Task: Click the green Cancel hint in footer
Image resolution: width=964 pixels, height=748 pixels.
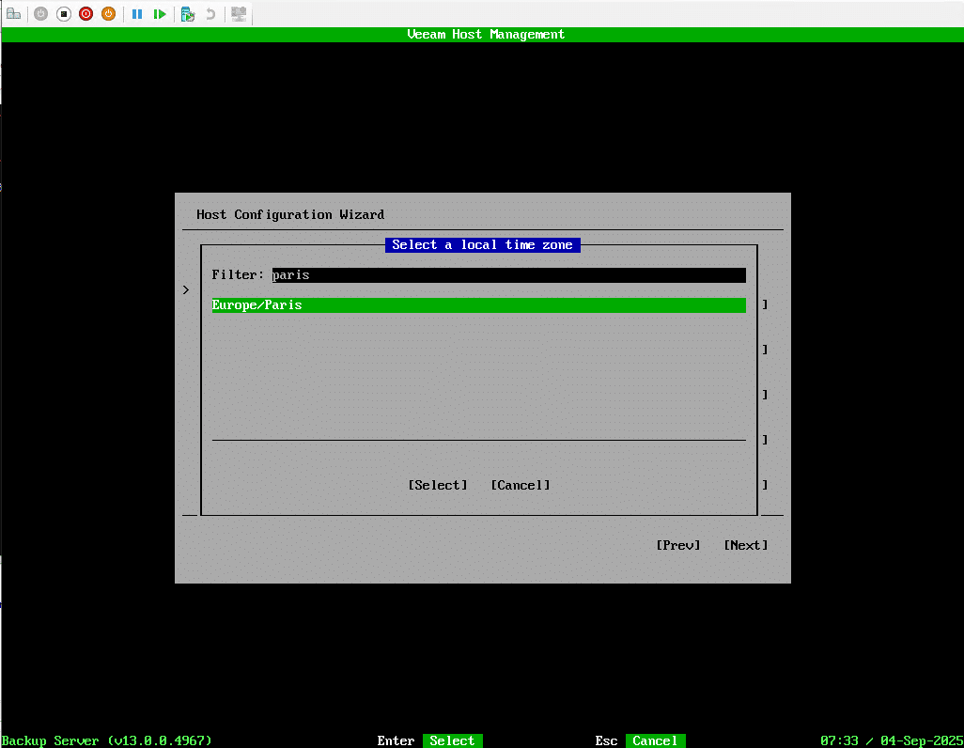Action: [x=655, y=740]
